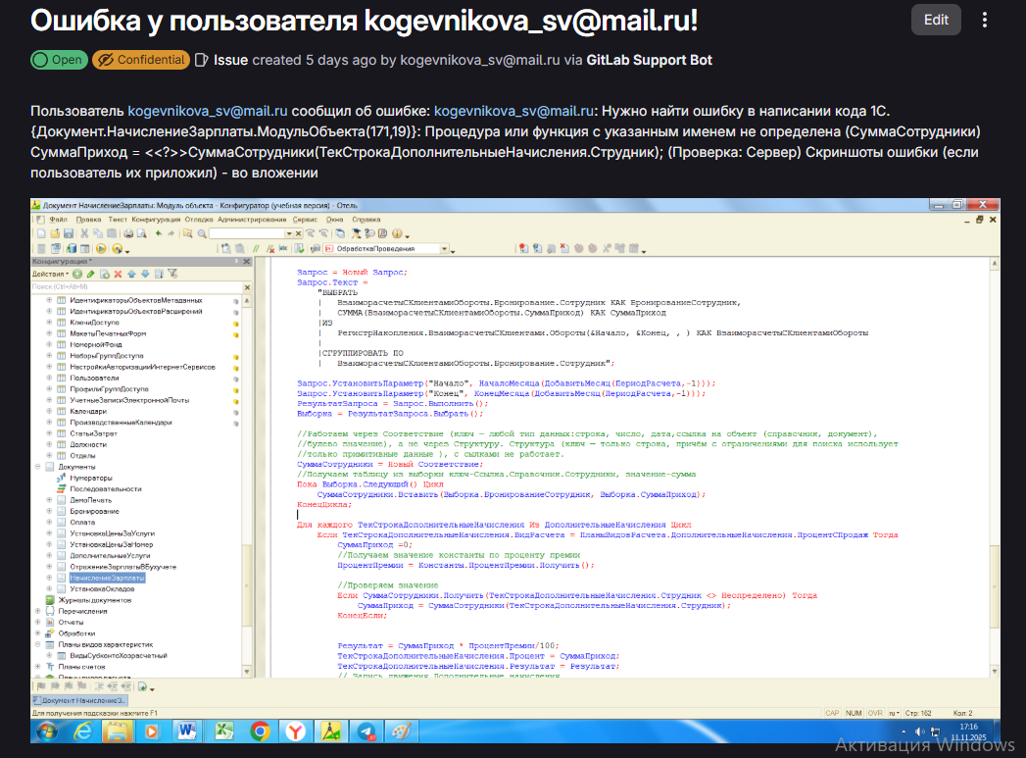Viewport: 1026px width, 758px height.
Task: Click the Update database configuration cylinder icon
Action: pyautogui.click(x=72, y=249)
